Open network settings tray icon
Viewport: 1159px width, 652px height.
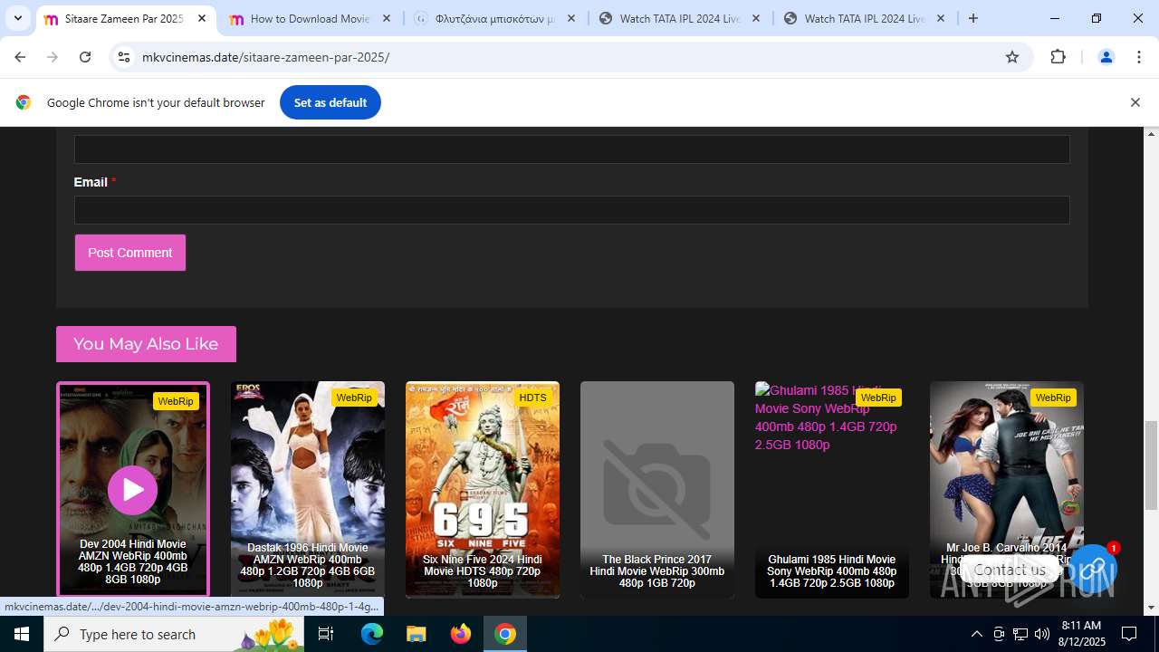pyautogui.click(x=1020, y=634)
